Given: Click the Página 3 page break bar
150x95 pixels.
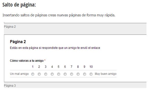Looking at the screenshot, I should click(x=75, y=85).
